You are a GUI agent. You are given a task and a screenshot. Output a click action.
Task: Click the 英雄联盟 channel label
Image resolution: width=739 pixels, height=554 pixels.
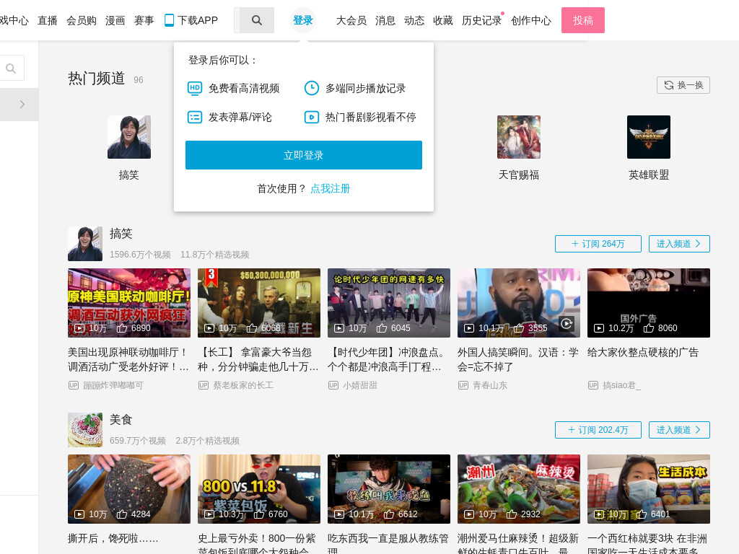coord(649,175)
